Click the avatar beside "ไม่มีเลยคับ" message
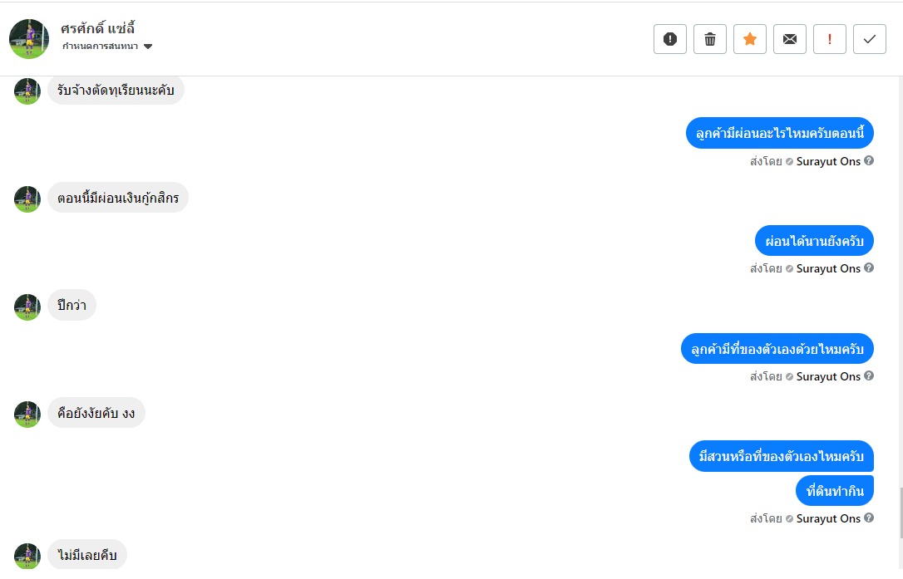The image size is (903, 579). pos(27,556)
